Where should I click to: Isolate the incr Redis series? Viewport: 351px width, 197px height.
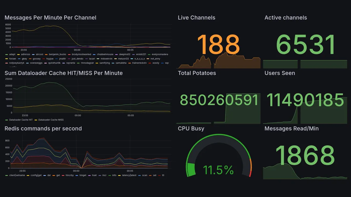click(x=103, y=175)
